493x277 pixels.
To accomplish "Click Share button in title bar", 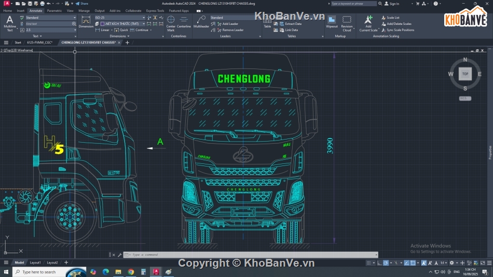I will pyautogui.click(x=82, y=4).
